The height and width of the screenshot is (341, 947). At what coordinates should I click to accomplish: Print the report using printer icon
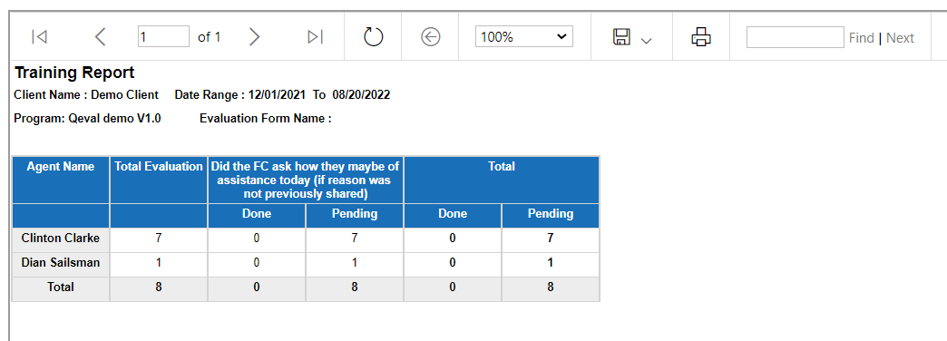click(x=700, y=37)
